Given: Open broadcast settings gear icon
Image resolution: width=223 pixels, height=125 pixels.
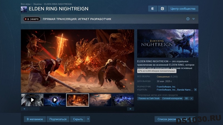Looking at the screenshot, I should pyautogui.click(x=188, y=19).
